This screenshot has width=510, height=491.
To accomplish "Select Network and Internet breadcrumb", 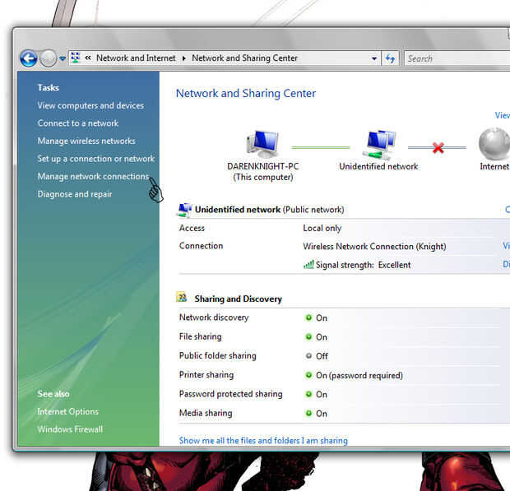I will point(136,58).
